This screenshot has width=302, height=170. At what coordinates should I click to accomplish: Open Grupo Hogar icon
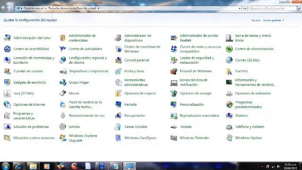63,82
